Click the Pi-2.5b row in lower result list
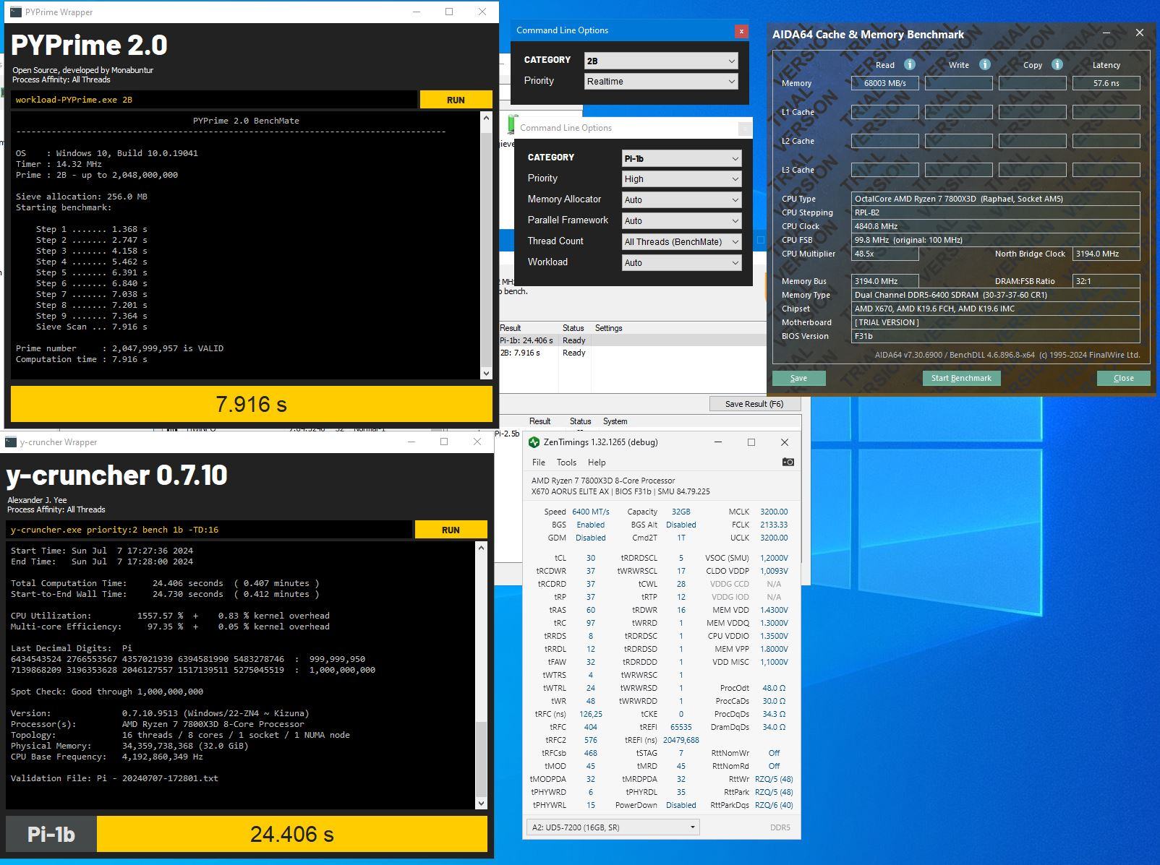This screenshot has height=865, width=1160. (x=508, y=434)
